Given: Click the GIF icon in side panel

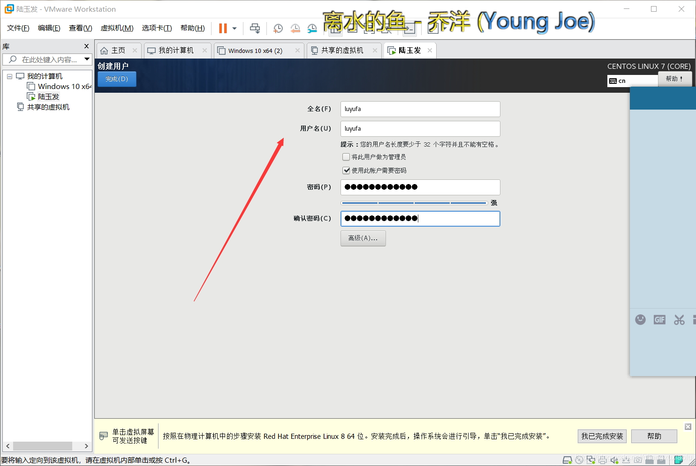Looking at the screenshot, I should point(659,319).
